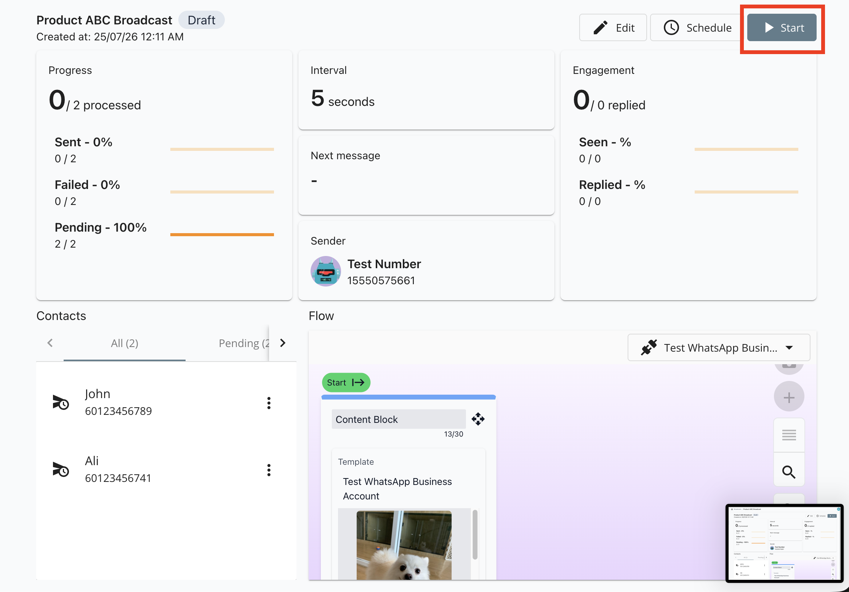Click the dog image in the template
Viewport: 849px width, 592px height.
[x=404, y=546]
